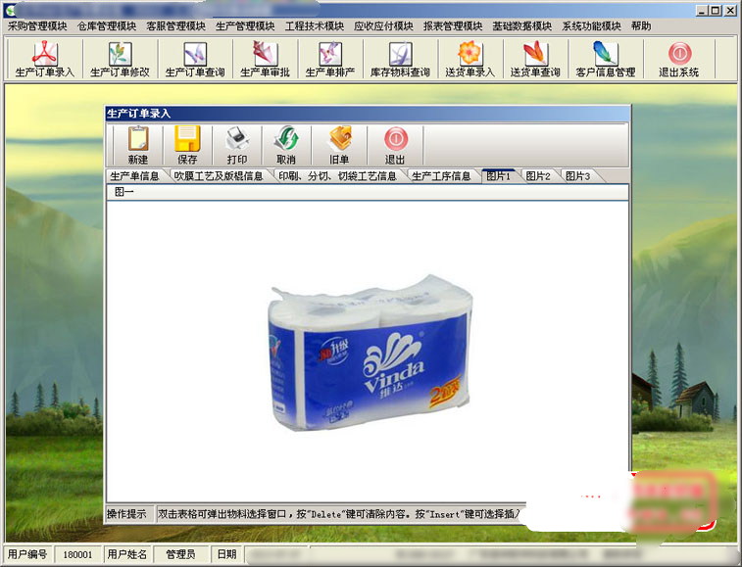Click the 图一 header label

pos(124,192)
